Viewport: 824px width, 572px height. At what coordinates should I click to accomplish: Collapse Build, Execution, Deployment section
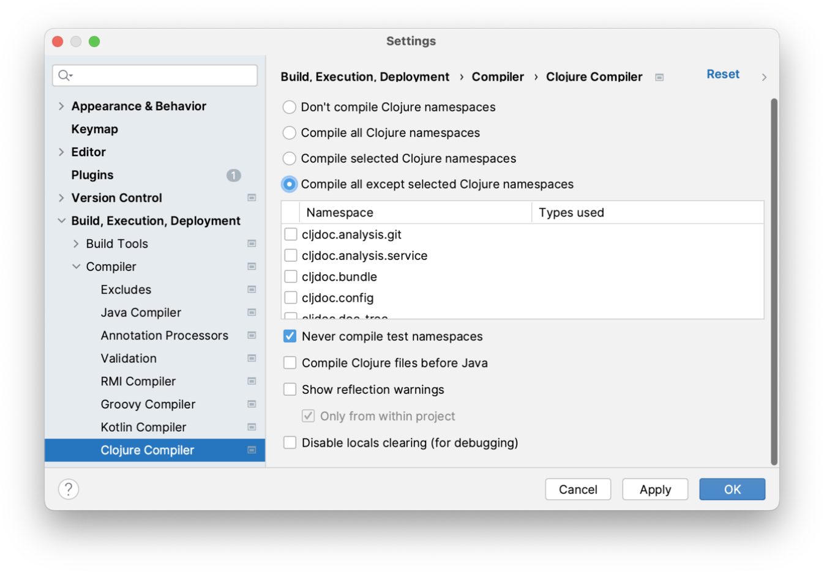point(61,221)
